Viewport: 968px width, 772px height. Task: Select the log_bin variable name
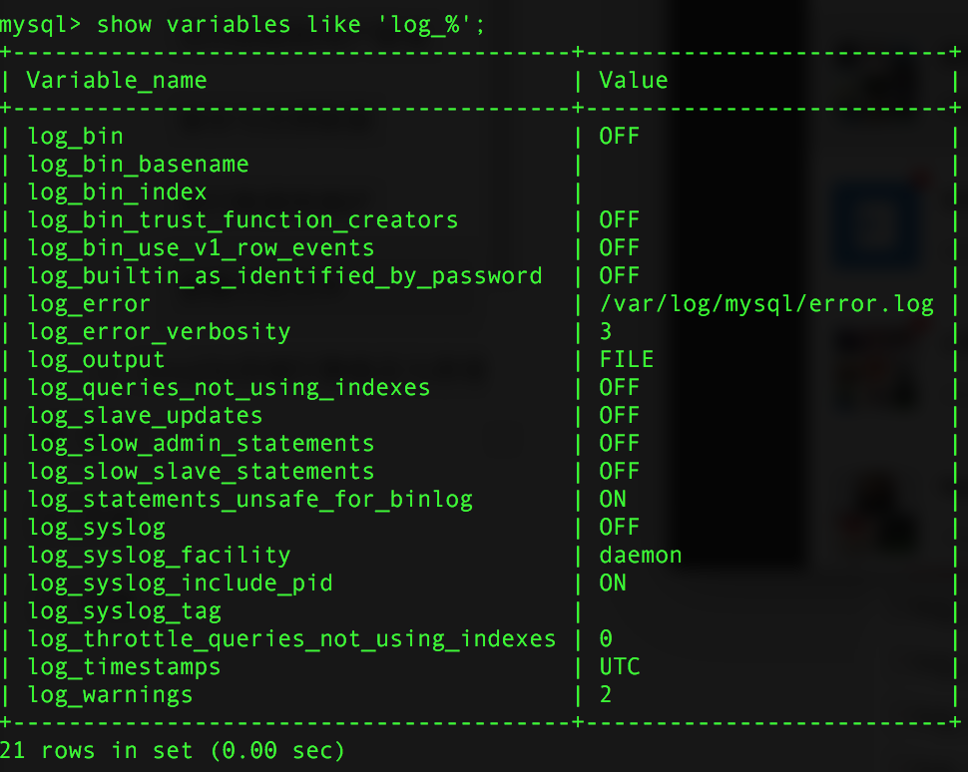point(75,137)
